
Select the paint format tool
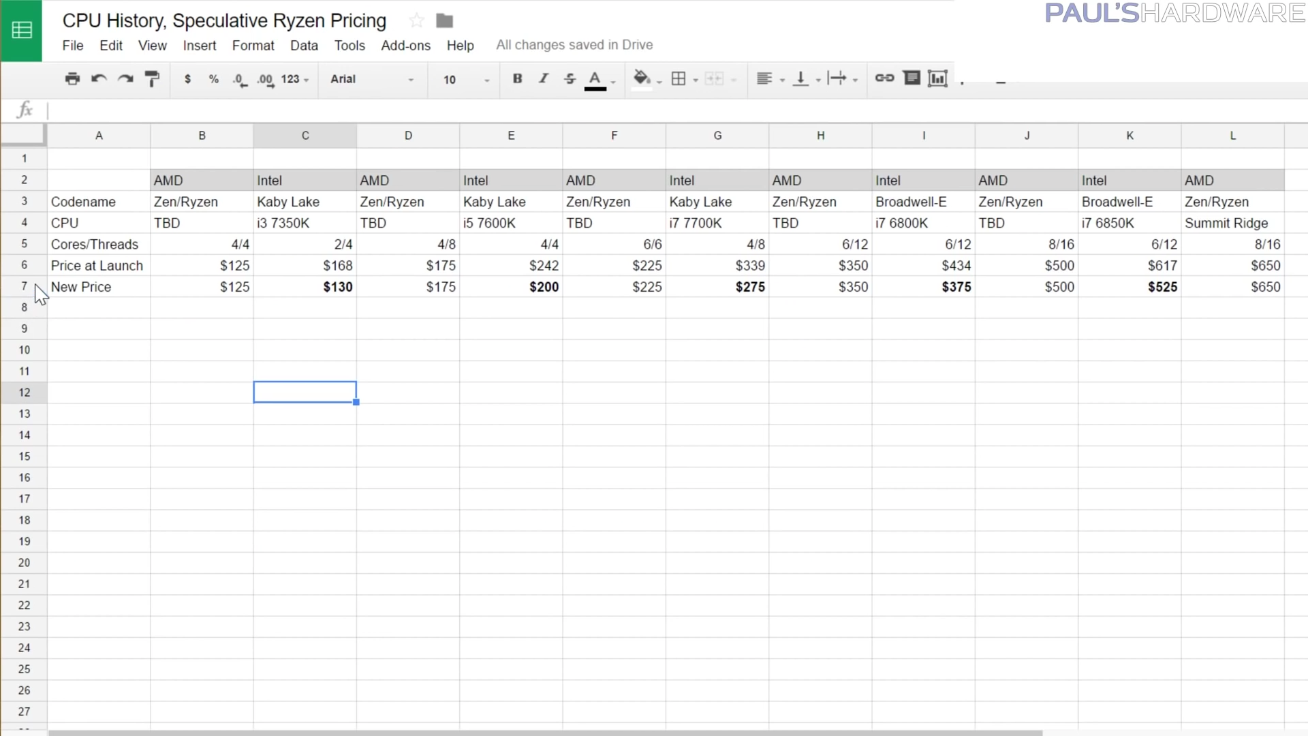click(x=153, y=79)
